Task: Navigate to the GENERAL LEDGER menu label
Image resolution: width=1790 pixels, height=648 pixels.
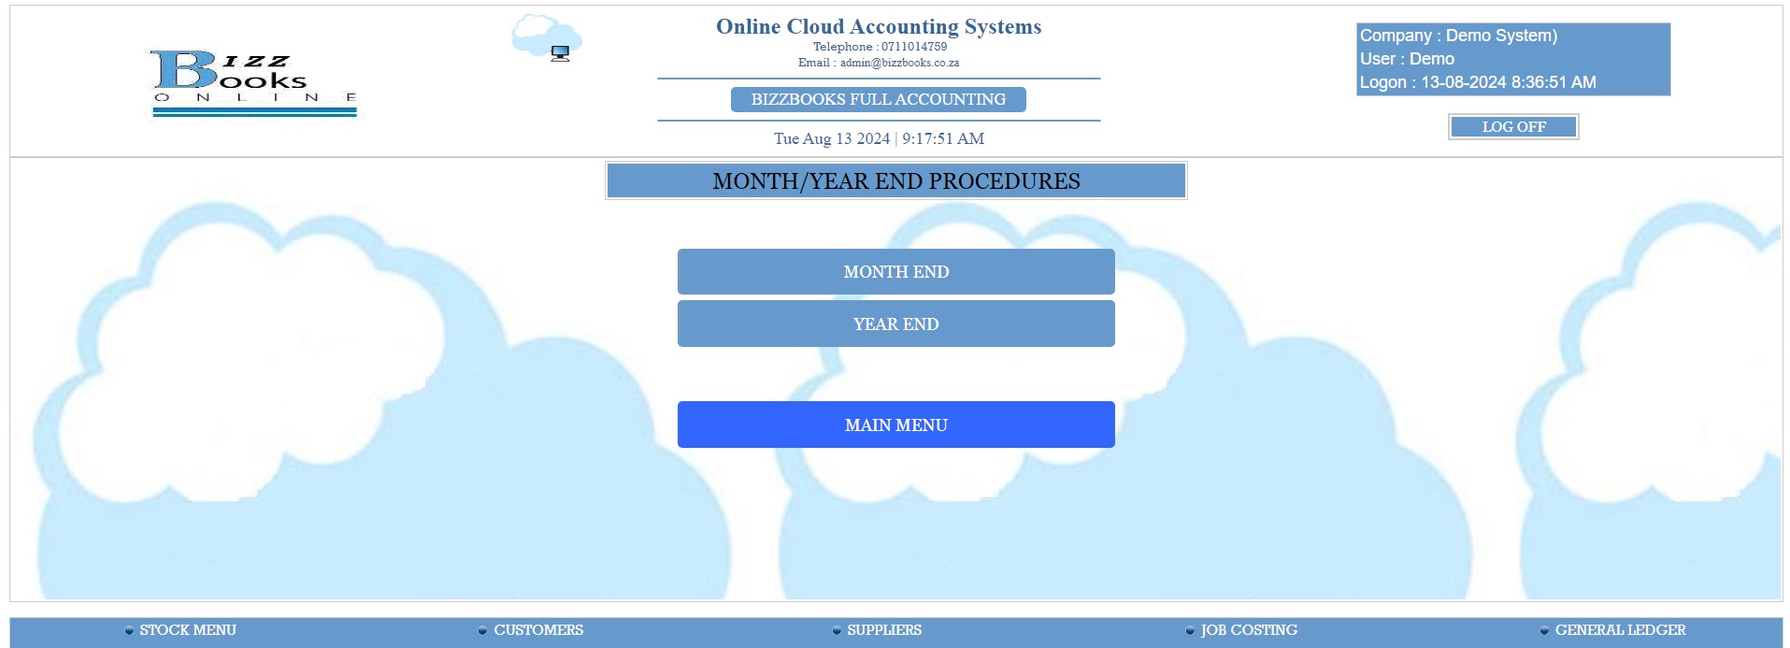Action: [1620, 630]
